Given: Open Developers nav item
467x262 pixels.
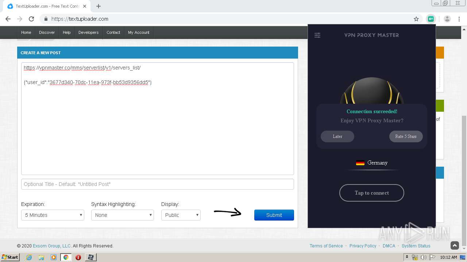Looking at the screenshot, I should [89, 32].
